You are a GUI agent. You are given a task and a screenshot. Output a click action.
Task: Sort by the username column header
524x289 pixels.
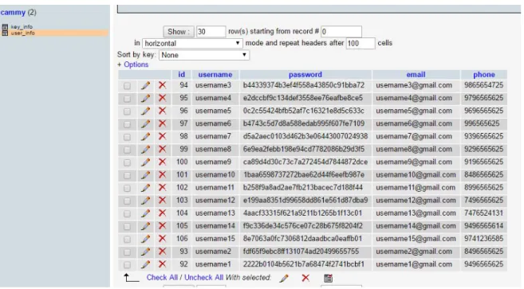coord(215,74)
